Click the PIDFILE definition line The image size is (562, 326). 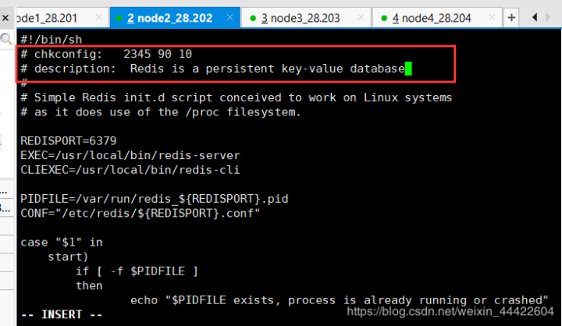[x=155, y=198]
